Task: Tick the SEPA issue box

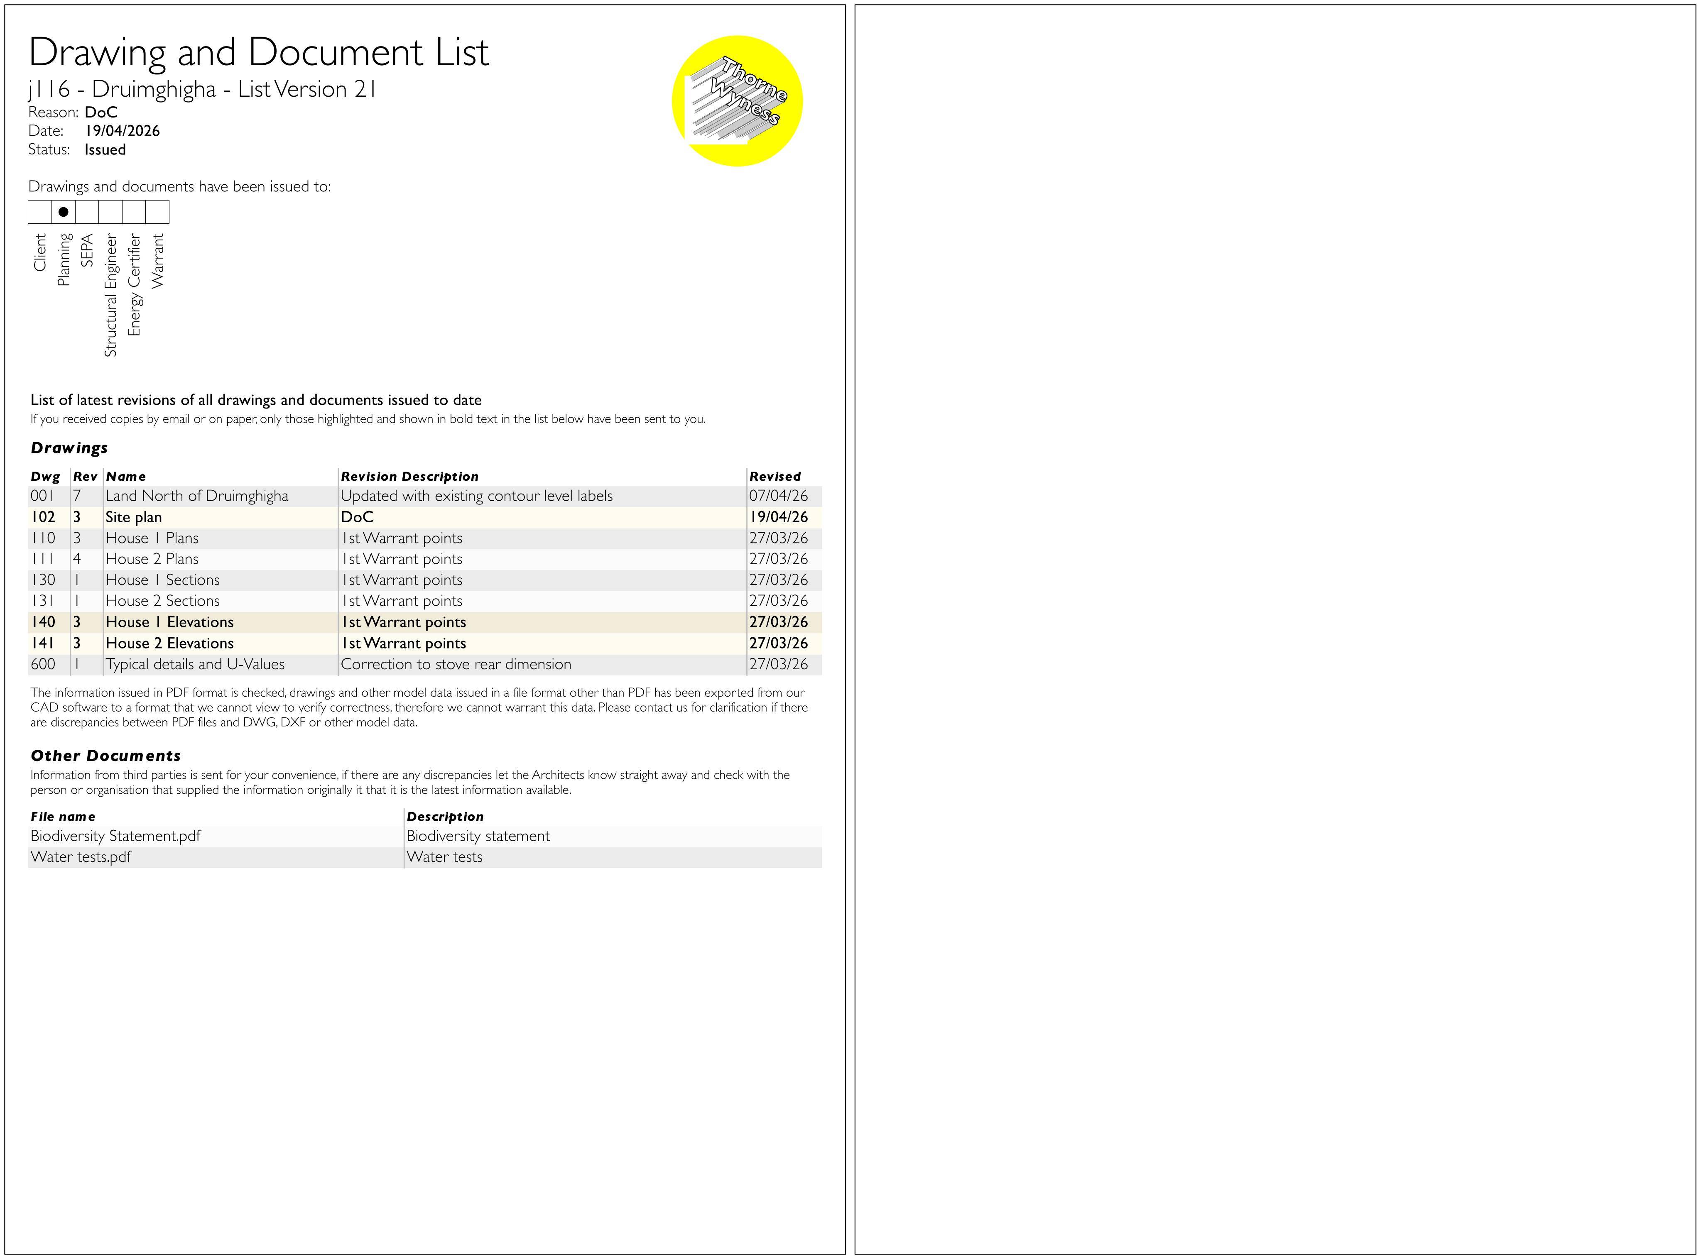Action: (x=87, y=212)
